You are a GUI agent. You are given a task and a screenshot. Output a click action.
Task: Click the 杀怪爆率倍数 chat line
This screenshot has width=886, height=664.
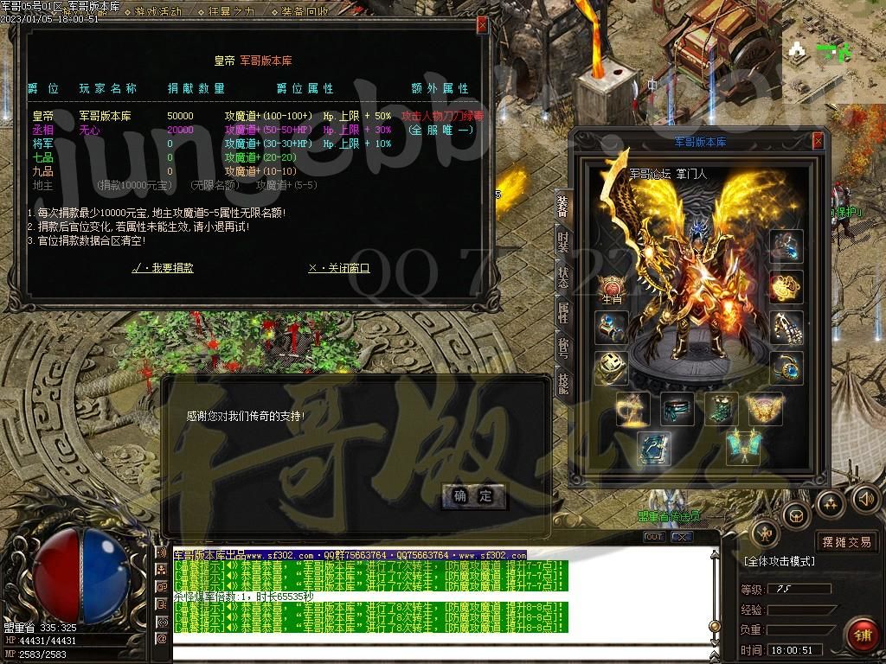[x=243, y=597]
